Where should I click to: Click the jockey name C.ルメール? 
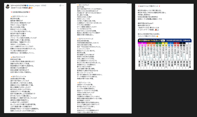(x=166, y=64)
